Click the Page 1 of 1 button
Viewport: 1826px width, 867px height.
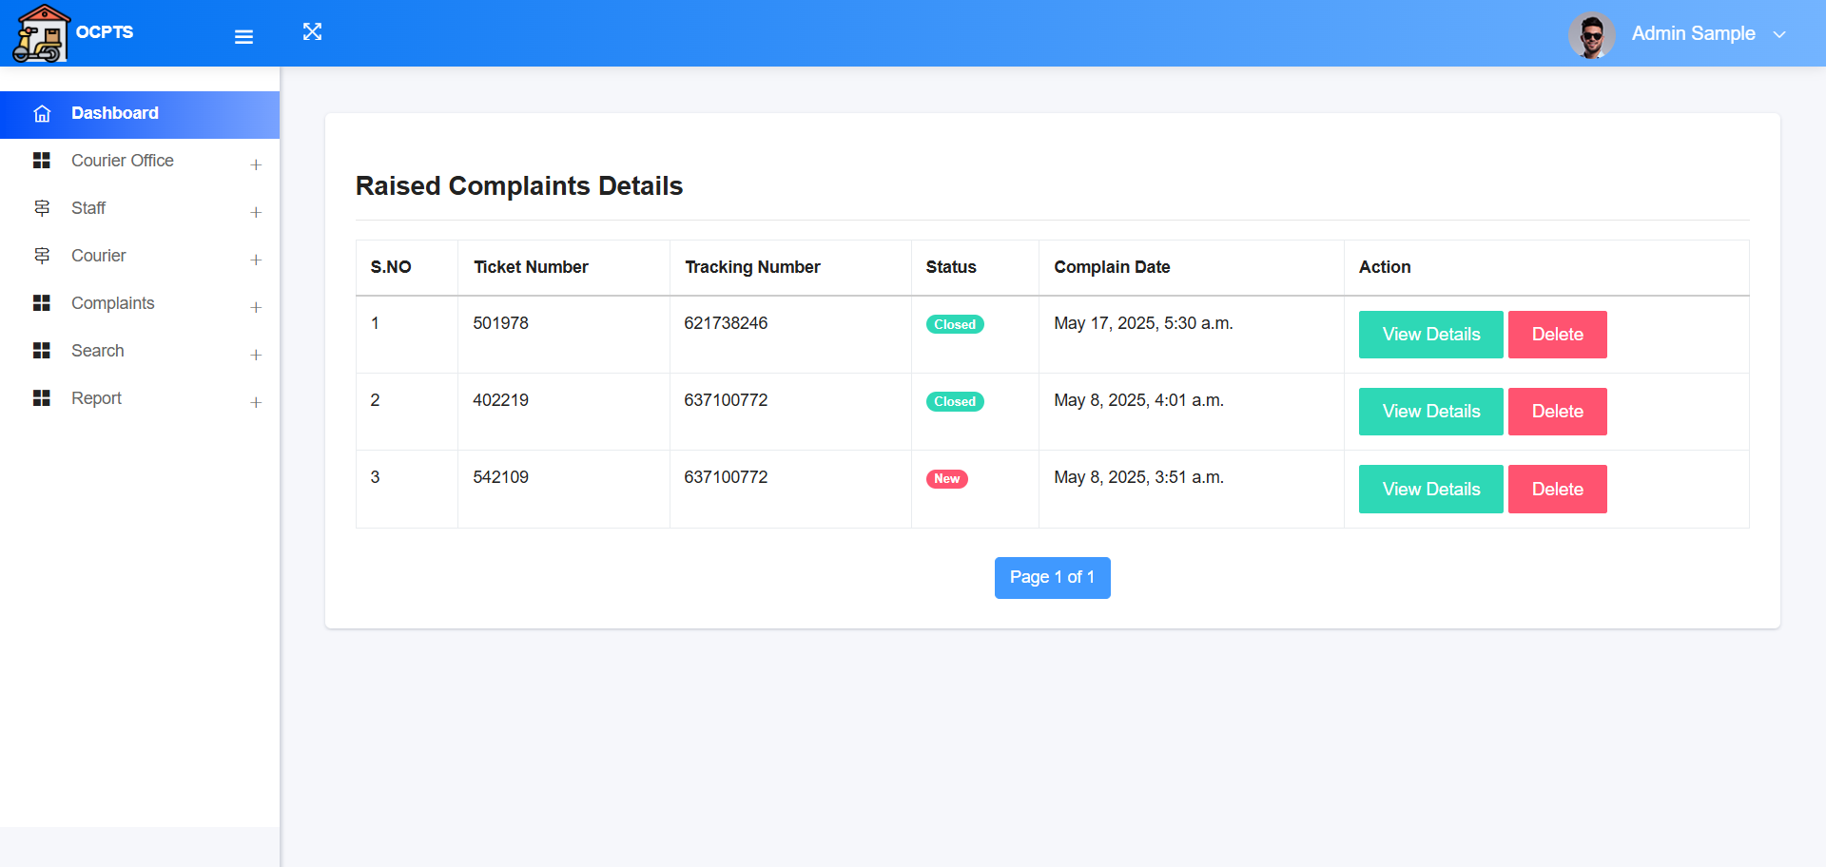point(1052,578)
